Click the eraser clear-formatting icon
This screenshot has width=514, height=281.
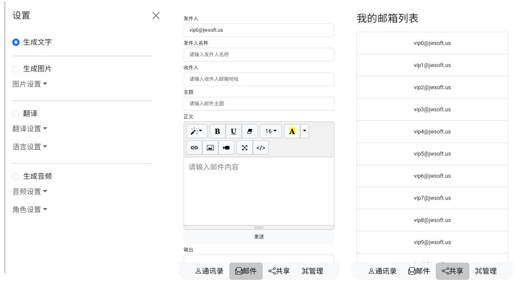click(x=250, y=131)
